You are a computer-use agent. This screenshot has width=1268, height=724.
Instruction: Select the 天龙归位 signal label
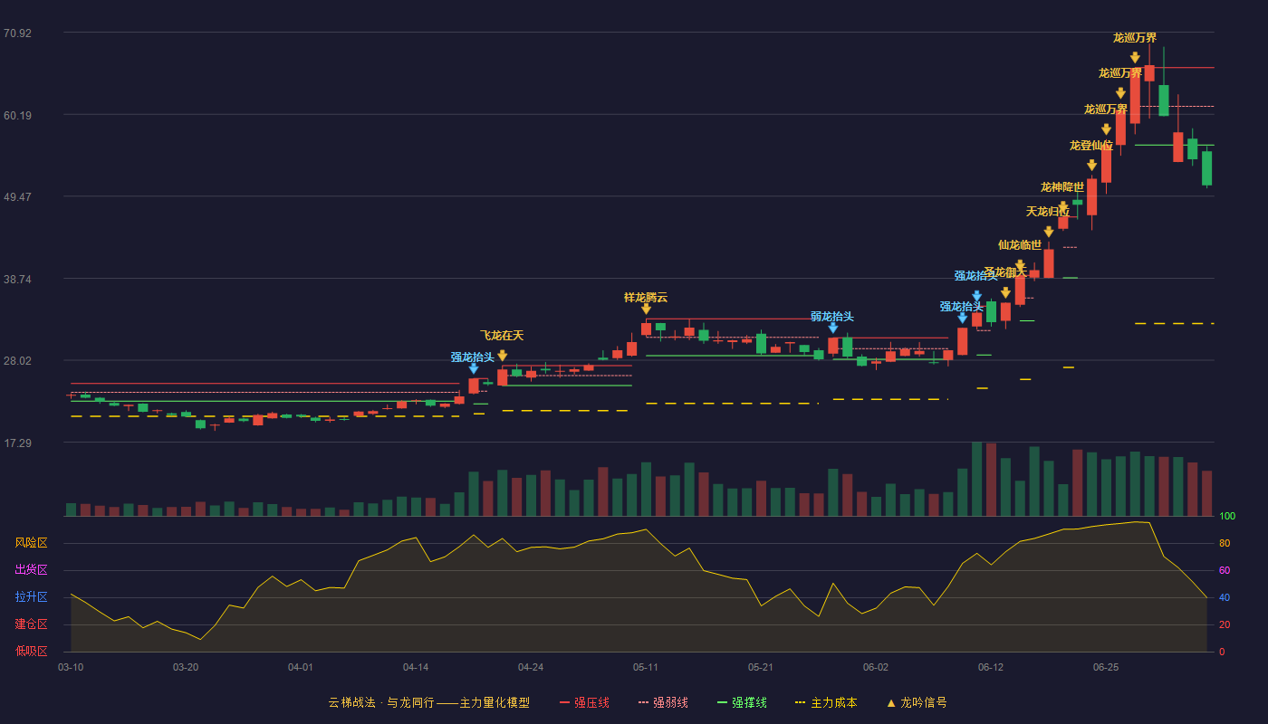[1048, 212]
